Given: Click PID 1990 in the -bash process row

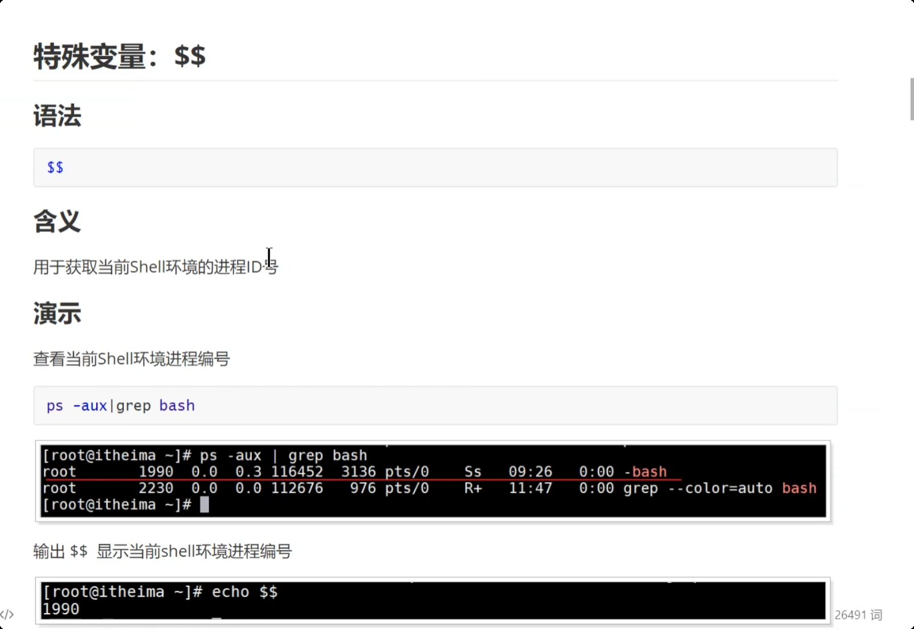Looking at the screenshot, I should 156,472.
